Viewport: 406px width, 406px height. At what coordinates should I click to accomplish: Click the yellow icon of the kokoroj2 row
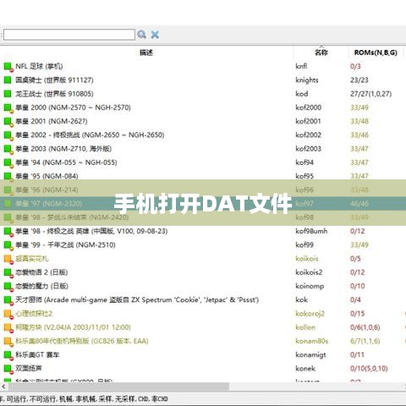(8, 315)
